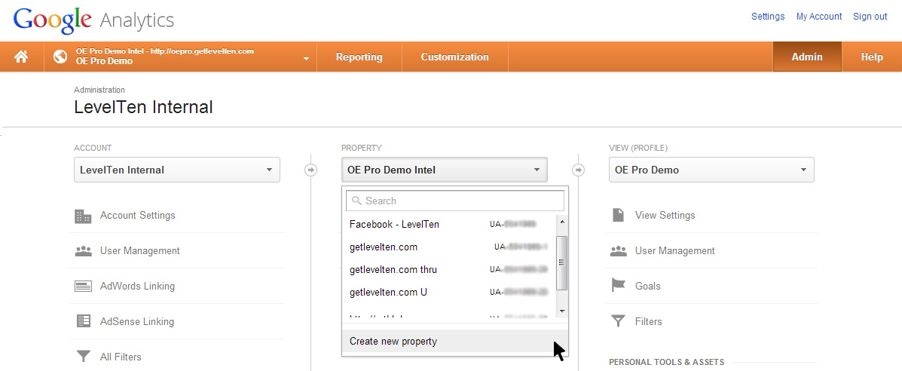The height and width of the screenshot is (371, 902).
Task: Go to the Home icon
Action: pos(21,57)
